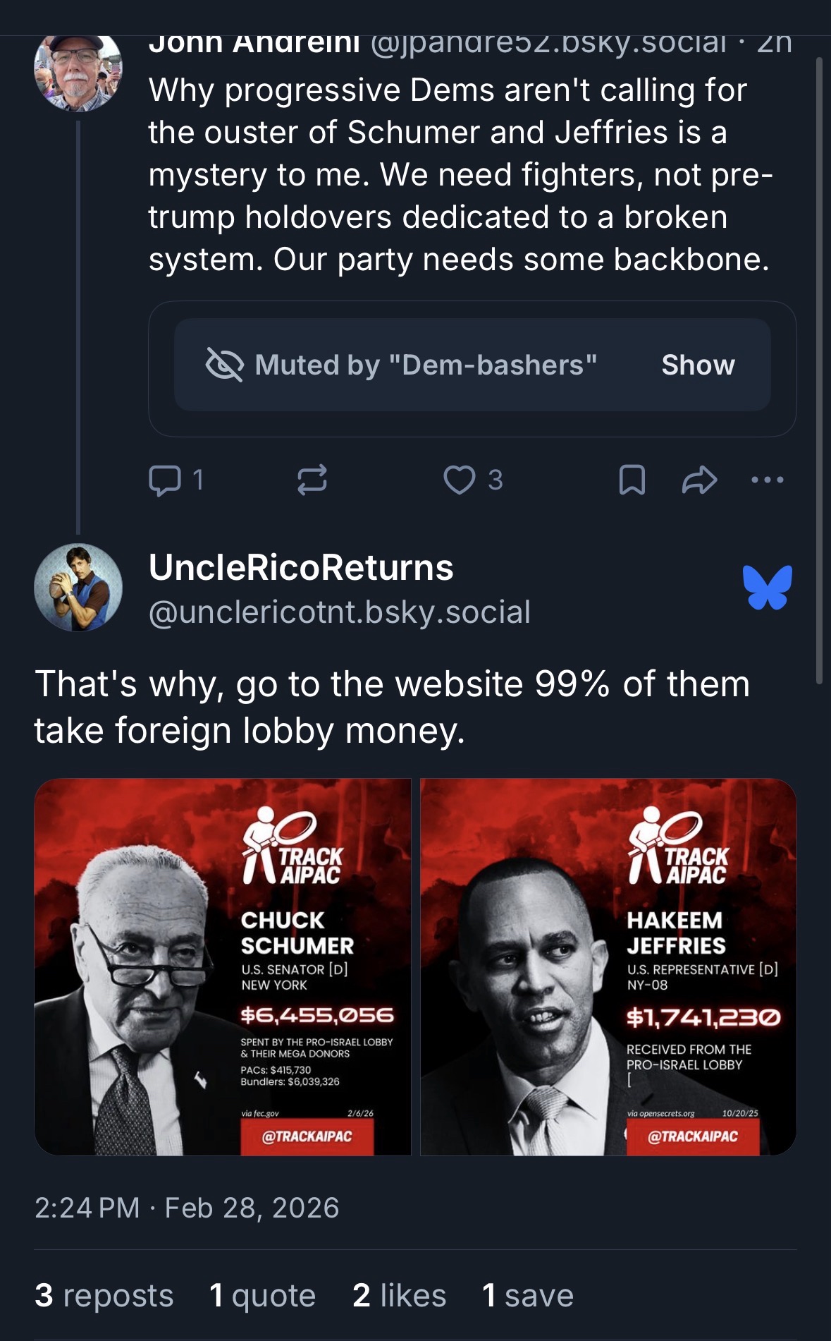
Task: Click the UncleRicoReturns display name
Action: (x=301, y=567)
